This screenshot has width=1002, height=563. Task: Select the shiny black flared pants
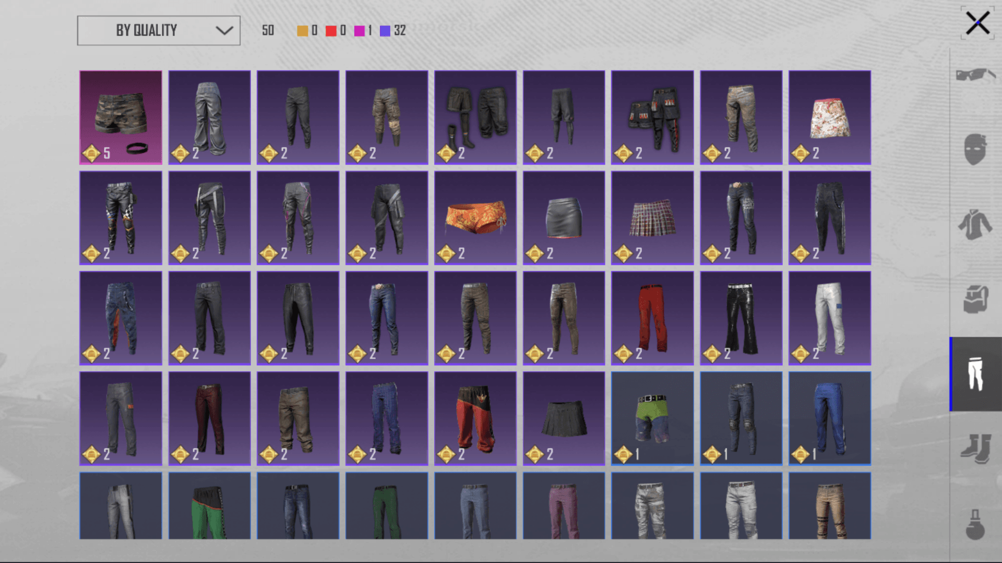741,318
